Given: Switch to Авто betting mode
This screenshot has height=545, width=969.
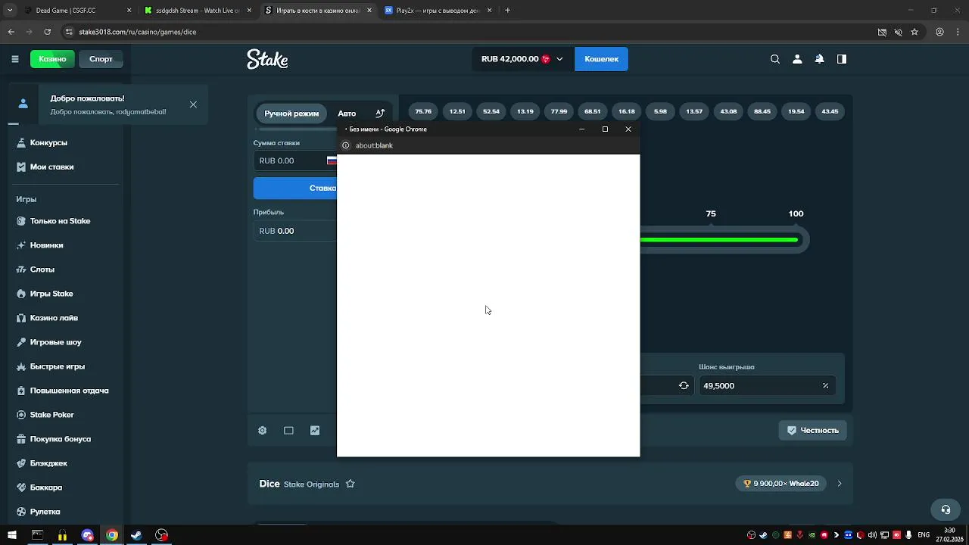Looking at the screenshot, I should pos(347,114).
